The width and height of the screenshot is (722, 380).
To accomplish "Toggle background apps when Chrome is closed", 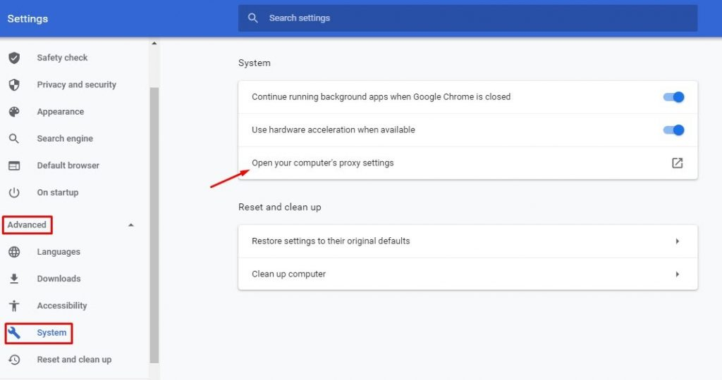I will tap(673, 97).
